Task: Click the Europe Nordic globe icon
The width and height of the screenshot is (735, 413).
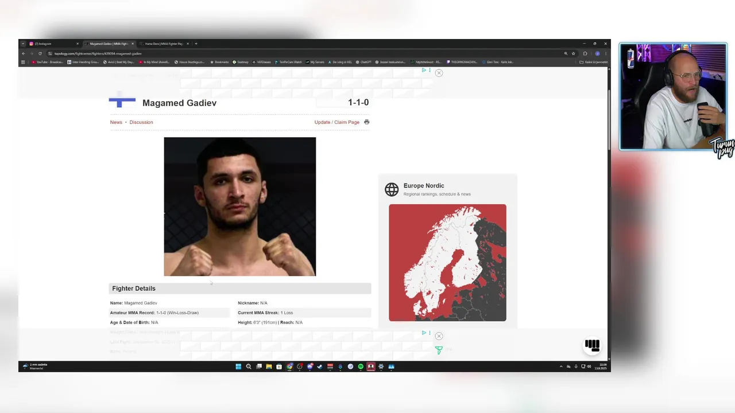Action: [392, 189]
